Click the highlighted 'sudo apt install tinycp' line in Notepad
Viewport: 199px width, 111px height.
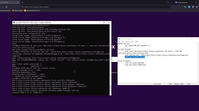click(x=135, y=57)
